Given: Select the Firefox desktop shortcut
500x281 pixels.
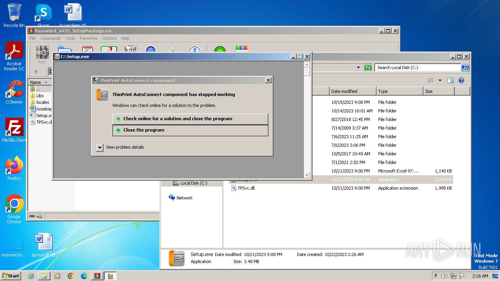Looking at the screenshot, I should tap(14, 169).
